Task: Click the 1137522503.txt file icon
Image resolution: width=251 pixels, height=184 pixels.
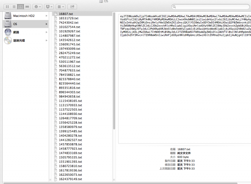Action: coord(56,109)
